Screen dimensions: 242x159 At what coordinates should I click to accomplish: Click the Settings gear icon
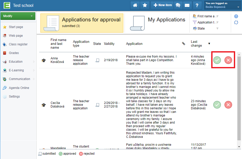pos(5,97)
